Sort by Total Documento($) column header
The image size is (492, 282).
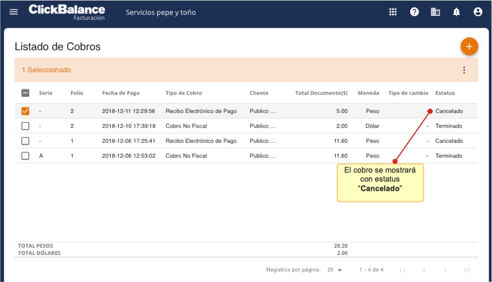321,93
